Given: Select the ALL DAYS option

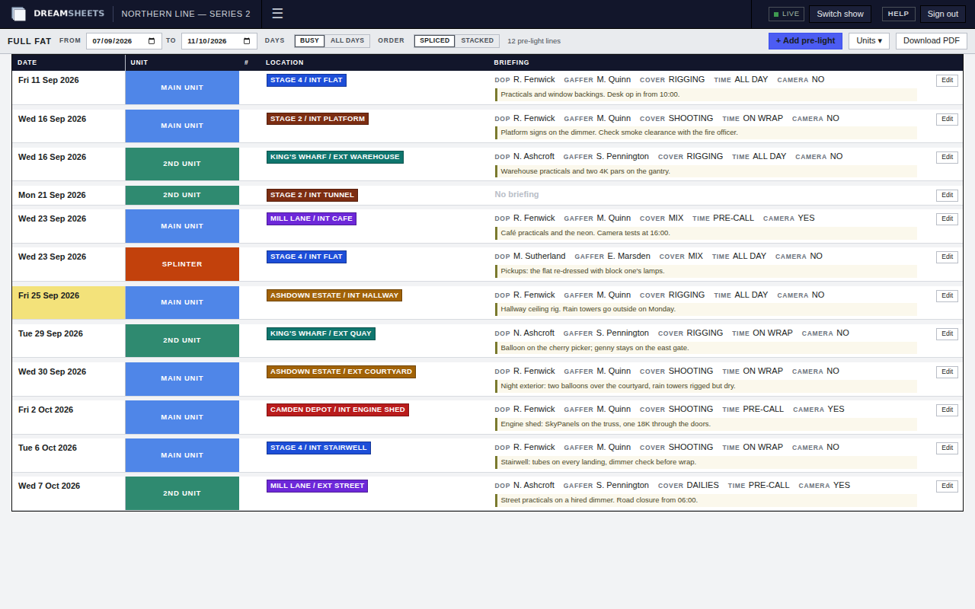Looking at the screenshot, I should 347,41.
